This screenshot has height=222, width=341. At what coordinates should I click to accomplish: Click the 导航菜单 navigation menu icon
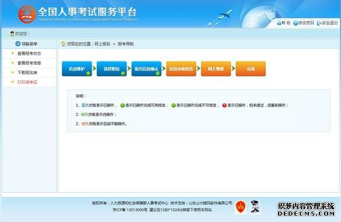pos(18,44)
